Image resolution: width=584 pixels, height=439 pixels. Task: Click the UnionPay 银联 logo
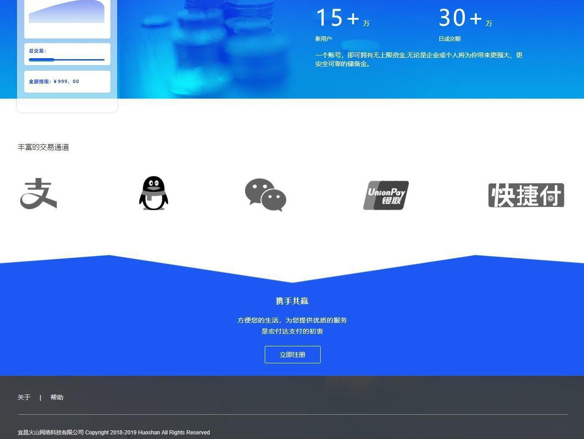[x=386, y=195]
